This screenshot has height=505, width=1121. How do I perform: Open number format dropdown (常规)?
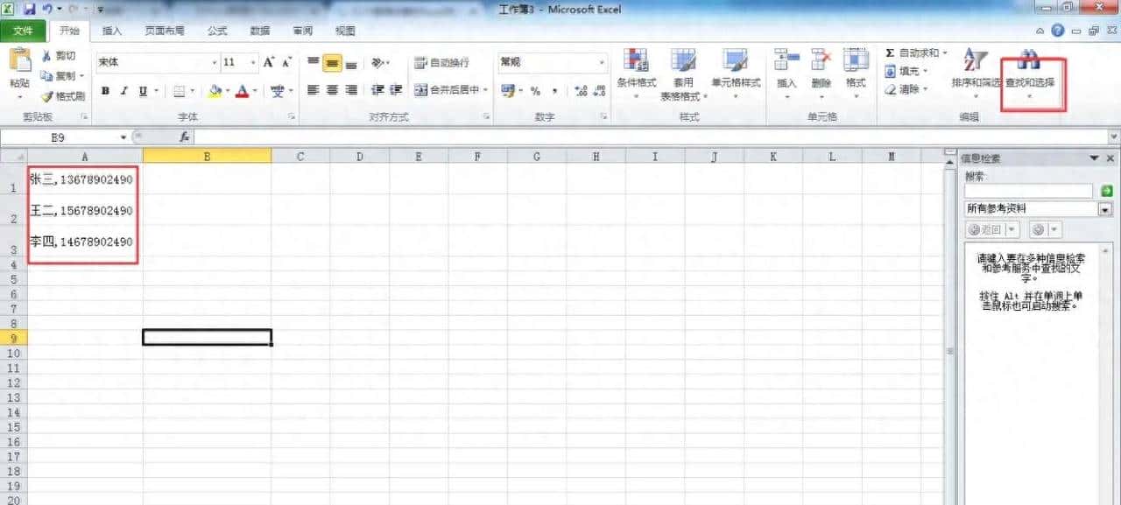tap(602, 63)
